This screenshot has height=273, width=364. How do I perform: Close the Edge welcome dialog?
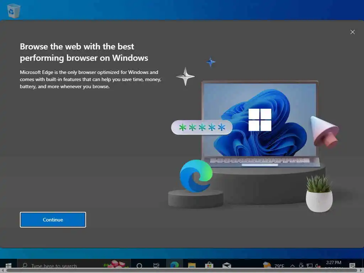pos(352,32)
